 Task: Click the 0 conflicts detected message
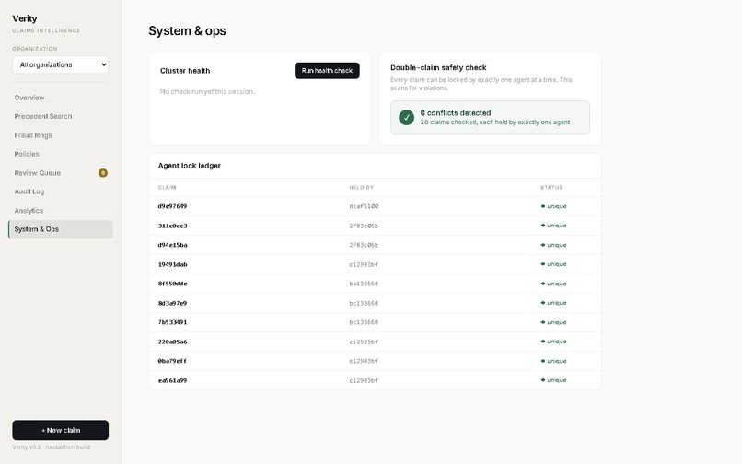(456, 112)
